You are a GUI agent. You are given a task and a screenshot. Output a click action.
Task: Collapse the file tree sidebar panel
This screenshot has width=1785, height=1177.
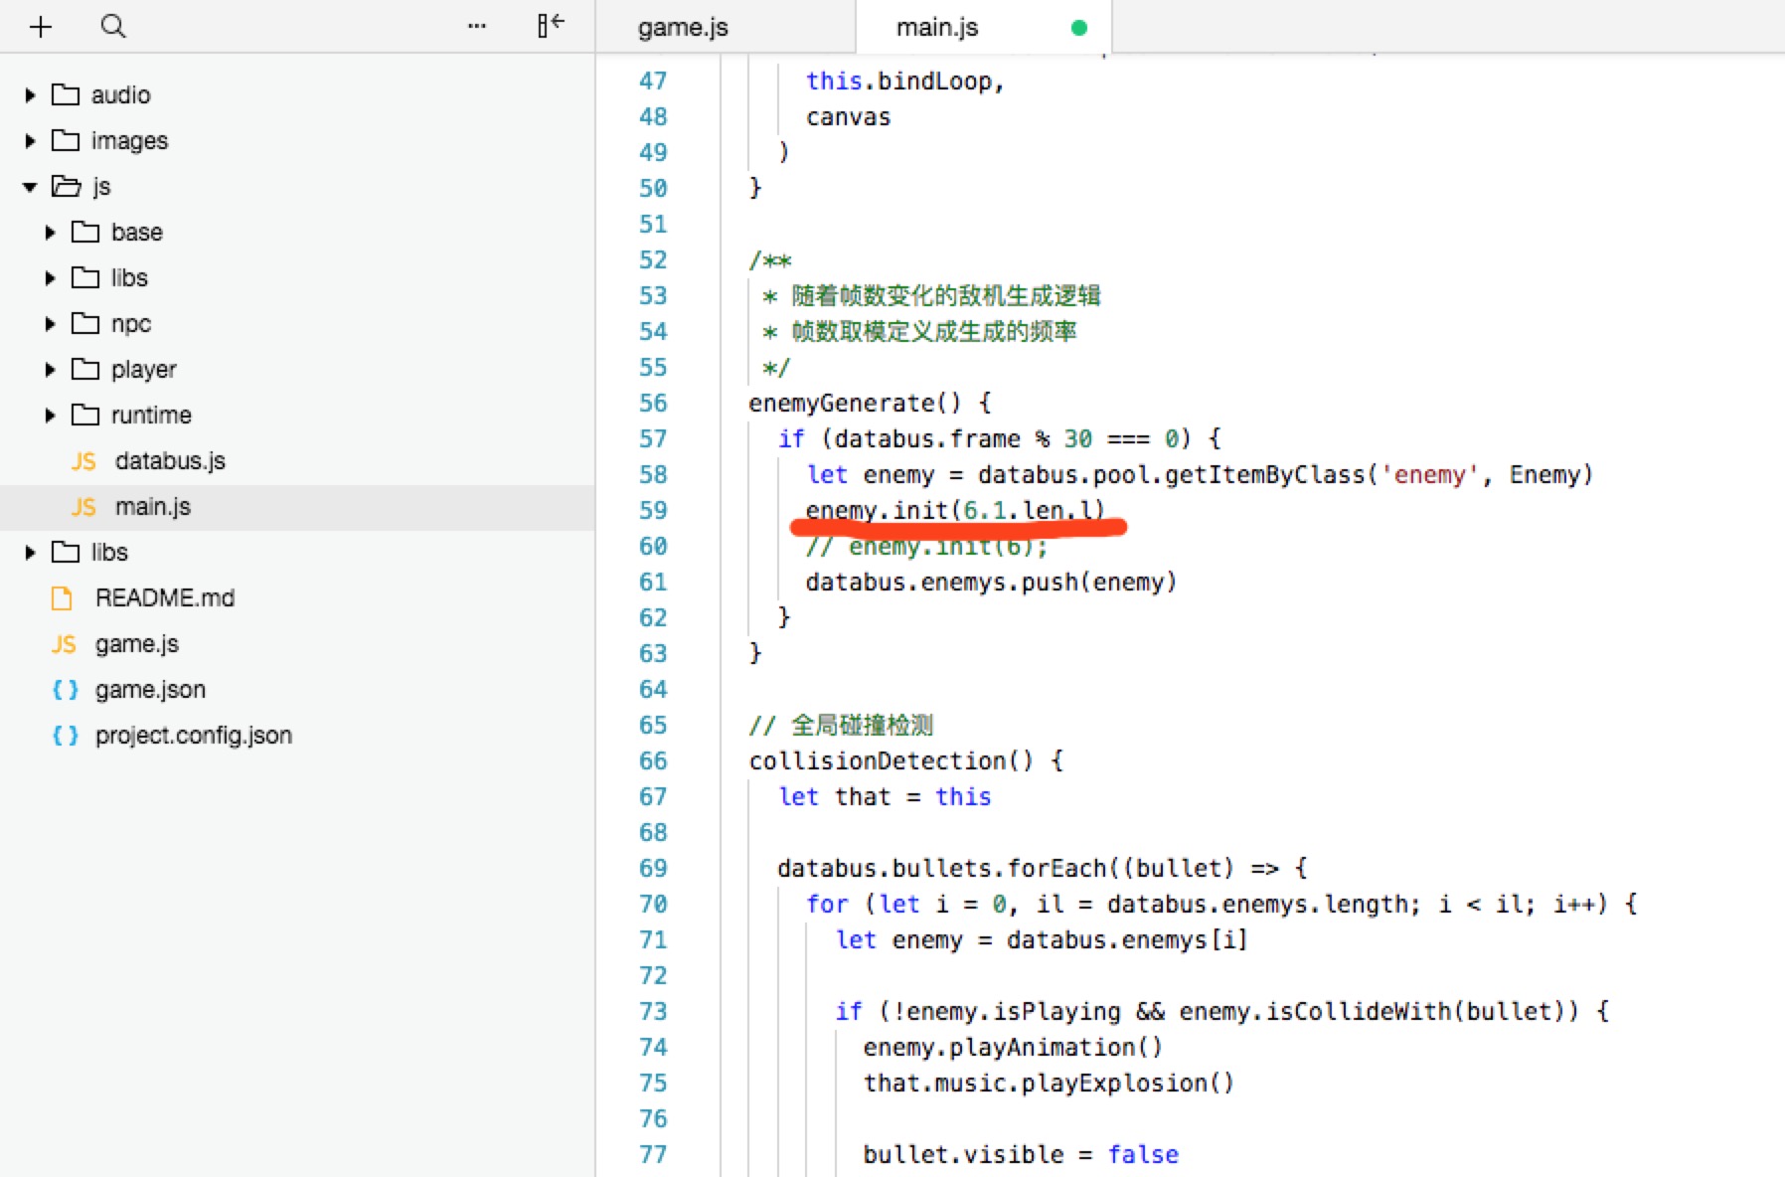551,26
